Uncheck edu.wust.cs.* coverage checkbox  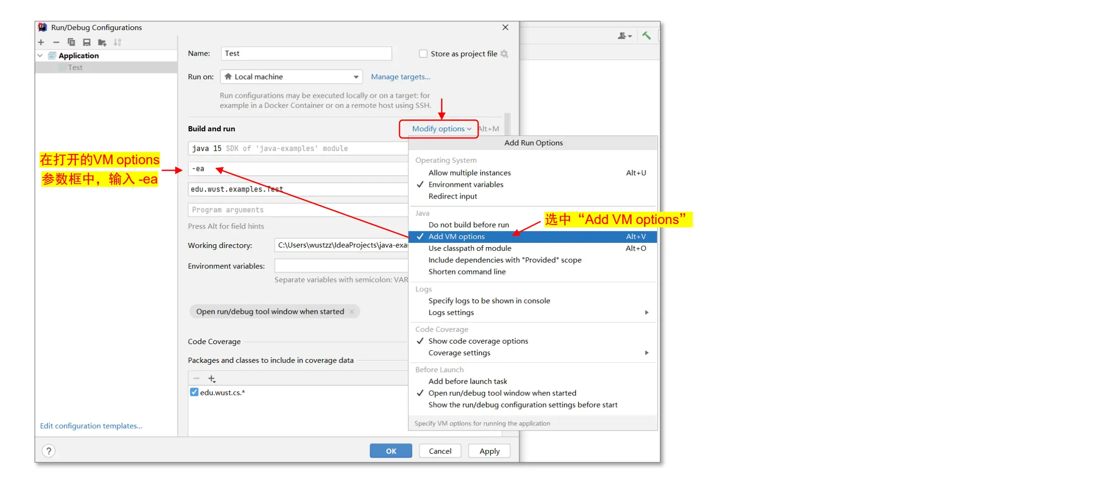click(194, 392)
